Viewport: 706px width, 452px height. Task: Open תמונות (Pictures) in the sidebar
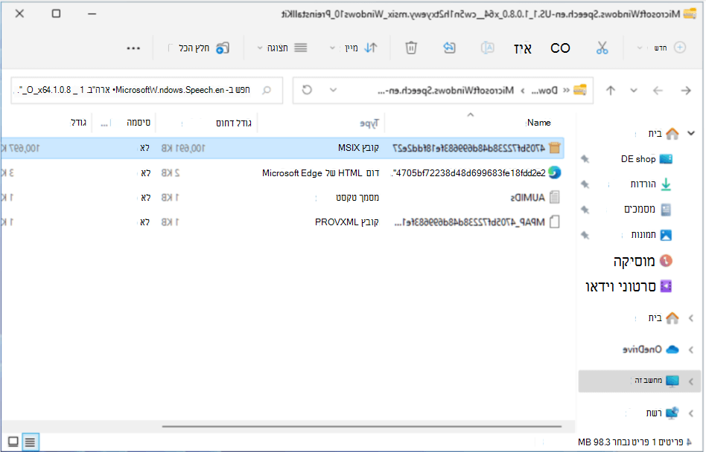[651, 235]
